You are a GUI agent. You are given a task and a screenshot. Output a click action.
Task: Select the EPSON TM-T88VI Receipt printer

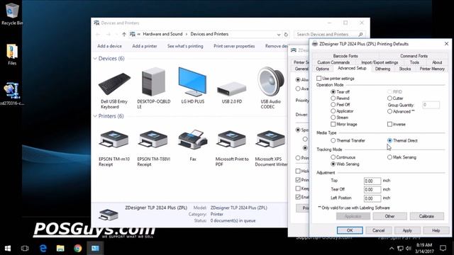point(153,148)
